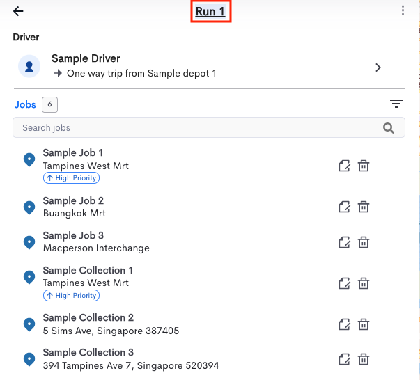The height and width of the screenshot is (380, 420).
Task: Delete Sample Job 1
Action: 364,166
